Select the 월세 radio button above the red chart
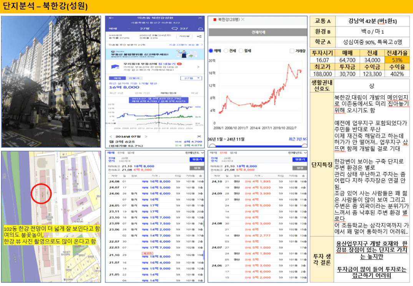Screen dimensions: 413x286 [x=241, y=51]
